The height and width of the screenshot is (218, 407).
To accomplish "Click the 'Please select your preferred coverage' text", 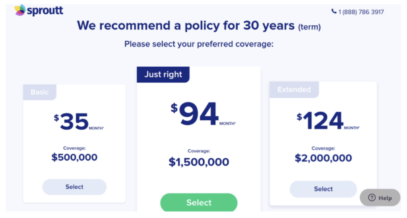I will 199,44.
